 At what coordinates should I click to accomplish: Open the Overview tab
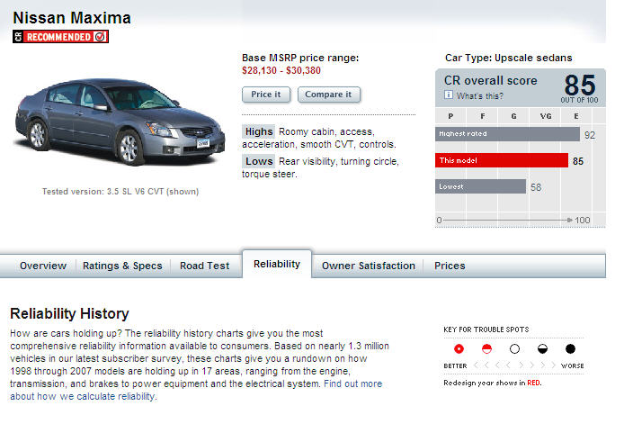click(43, 266)
